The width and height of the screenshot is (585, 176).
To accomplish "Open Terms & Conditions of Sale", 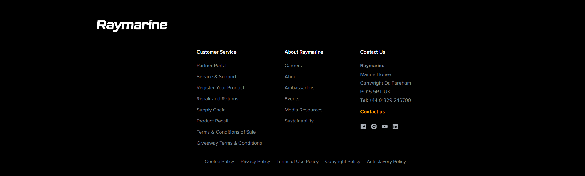I will point(226,132).
